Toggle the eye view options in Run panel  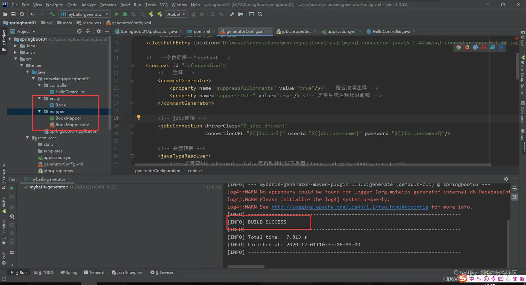[x=12, y=216]
